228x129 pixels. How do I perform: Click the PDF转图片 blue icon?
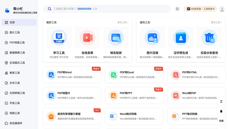[51, 95]
